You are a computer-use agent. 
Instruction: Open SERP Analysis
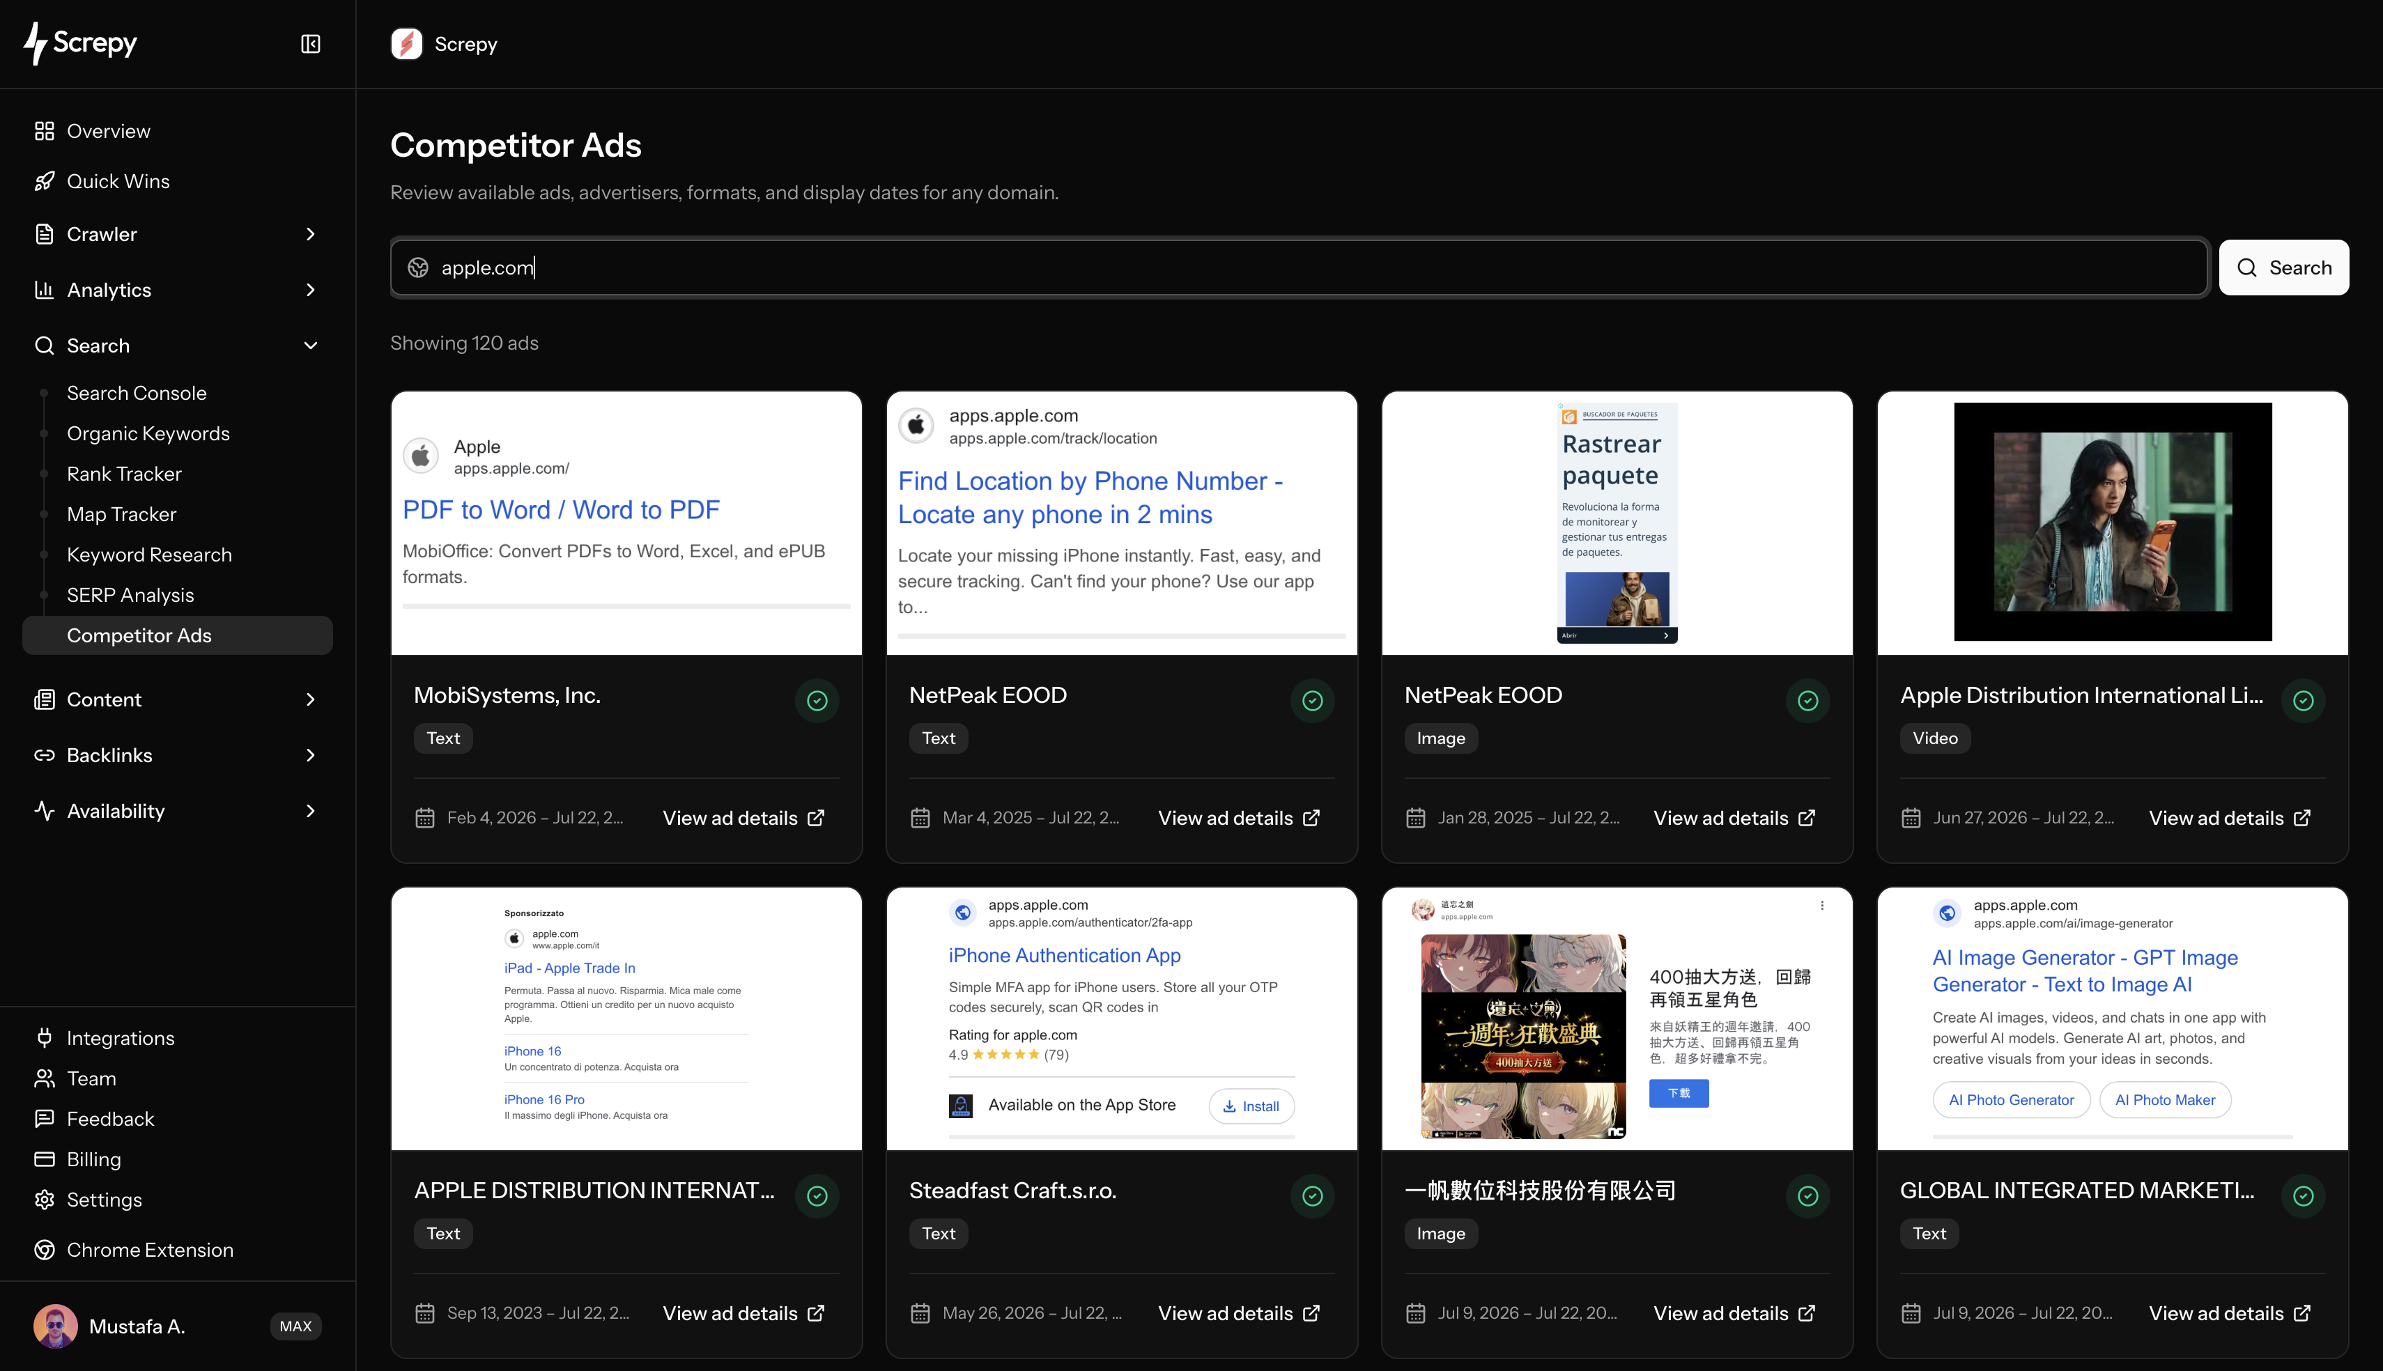(130, 595)
